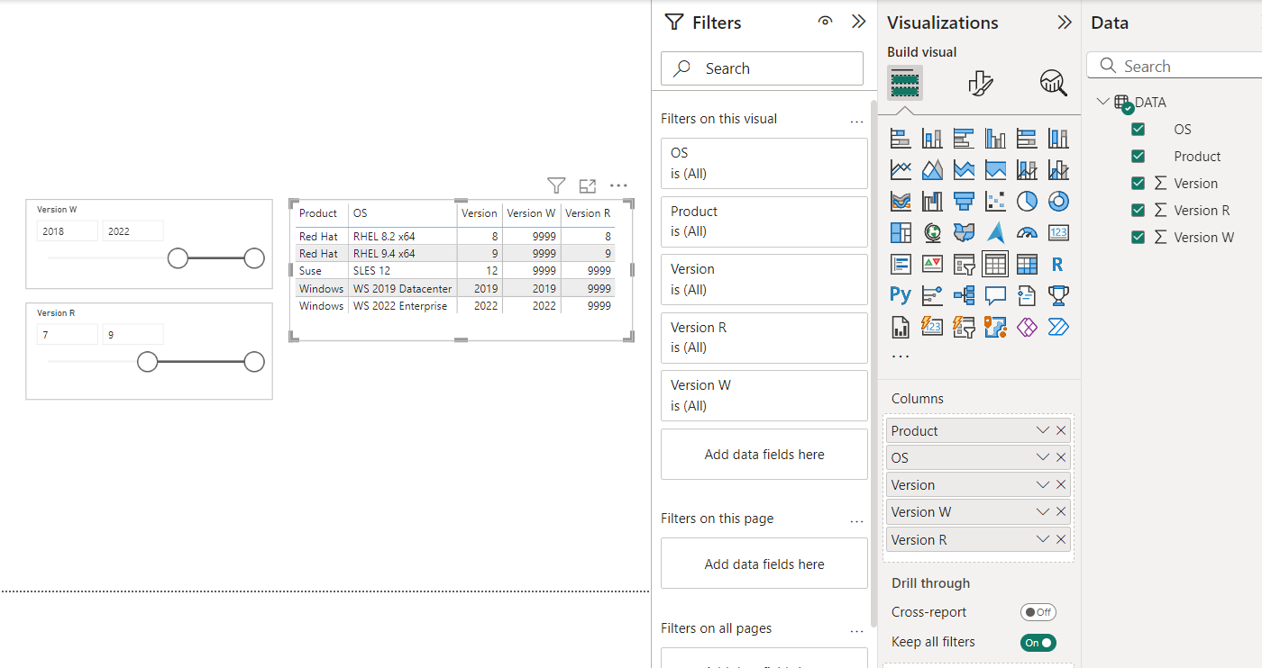1262x668 pixels.
Task: Uncheck the Product field checkbox
Action: click(x=1138, y=157)
